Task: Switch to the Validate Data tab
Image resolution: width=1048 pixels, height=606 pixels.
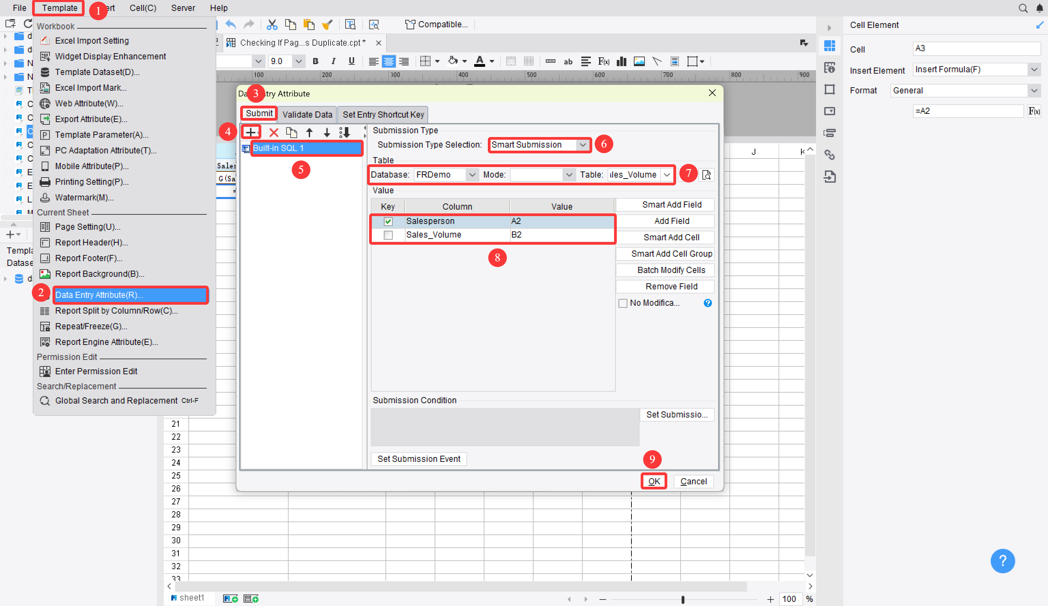Action: 307,115
